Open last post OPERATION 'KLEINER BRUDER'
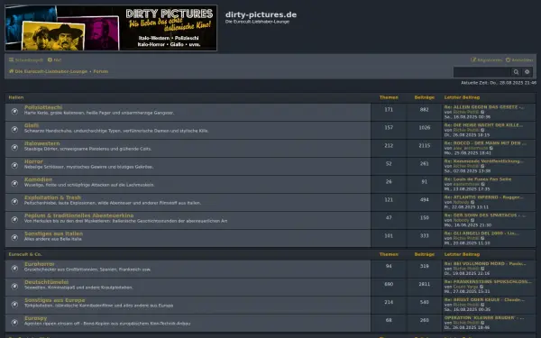 click(484, 317)
